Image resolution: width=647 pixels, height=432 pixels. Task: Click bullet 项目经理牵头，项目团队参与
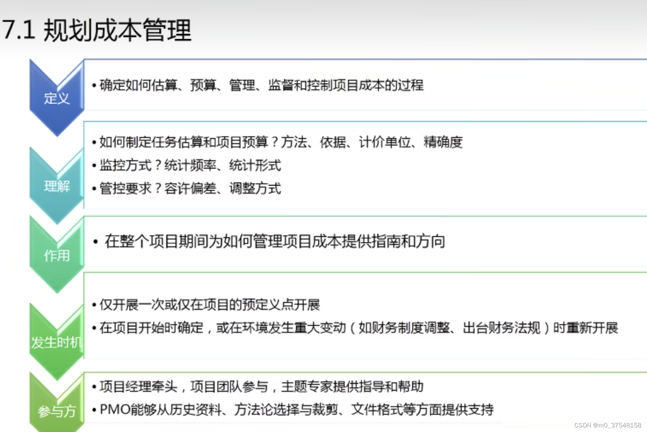184,386
